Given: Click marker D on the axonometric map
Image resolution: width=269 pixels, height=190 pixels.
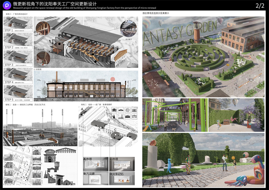Looking at the screenshot, I should (x=109, y=120).
